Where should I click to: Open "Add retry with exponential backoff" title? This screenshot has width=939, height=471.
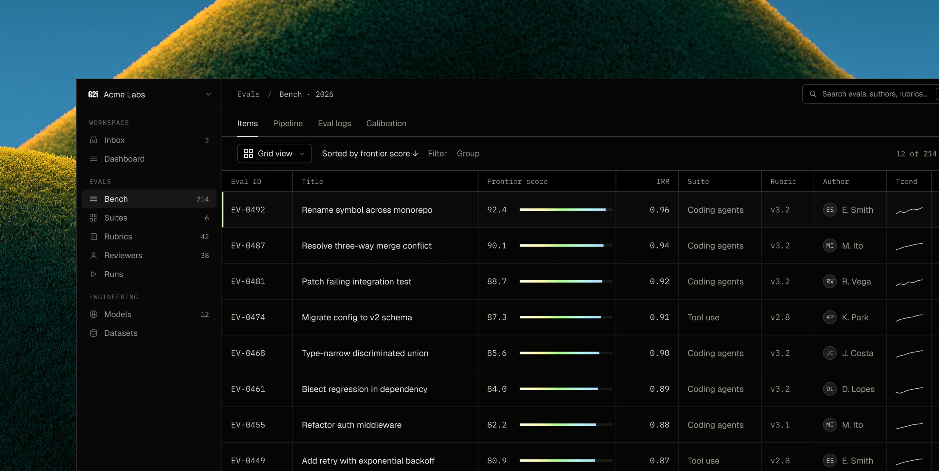[x=368, y=460]
